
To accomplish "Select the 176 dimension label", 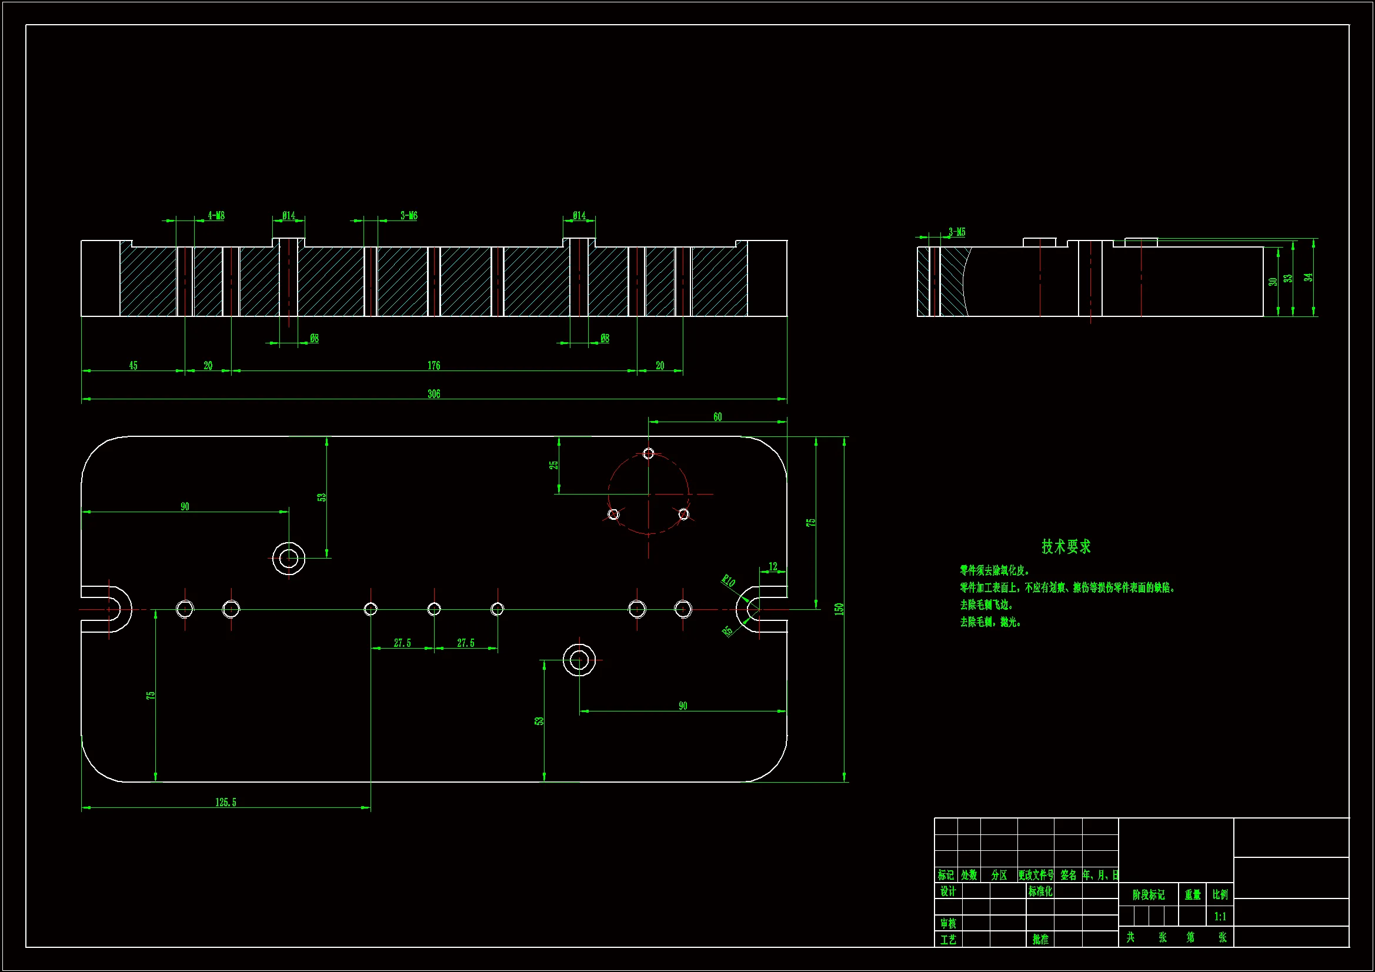I will click(x=433, y=365).
